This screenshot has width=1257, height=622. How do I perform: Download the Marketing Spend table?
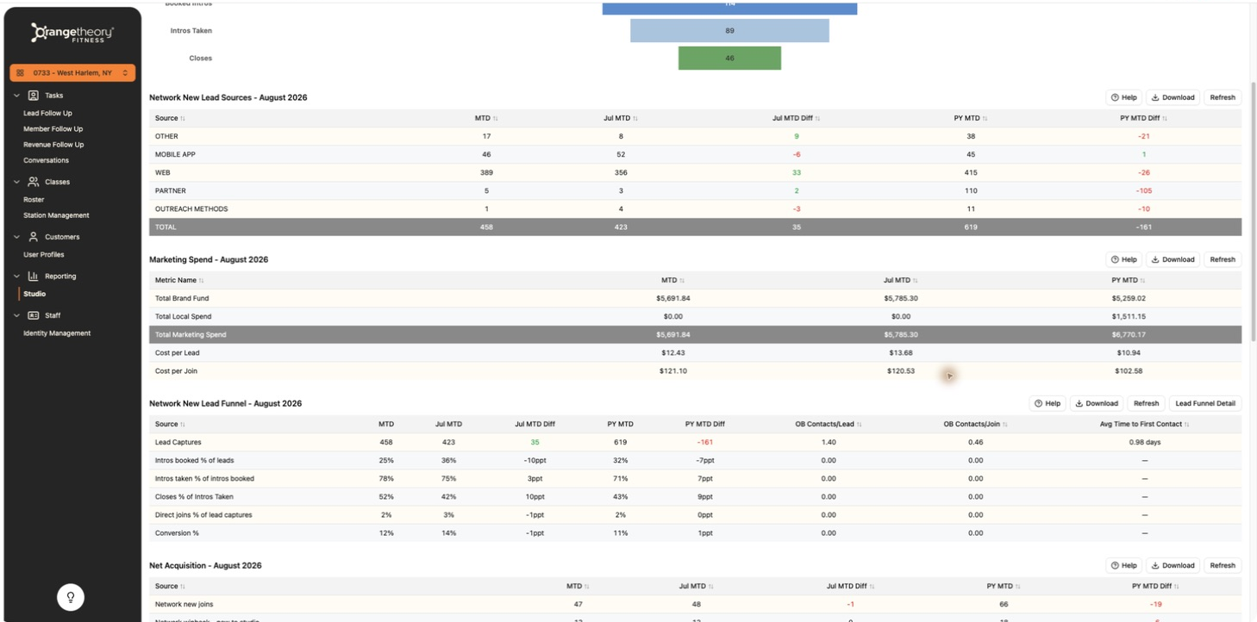tap(1173, 259)
